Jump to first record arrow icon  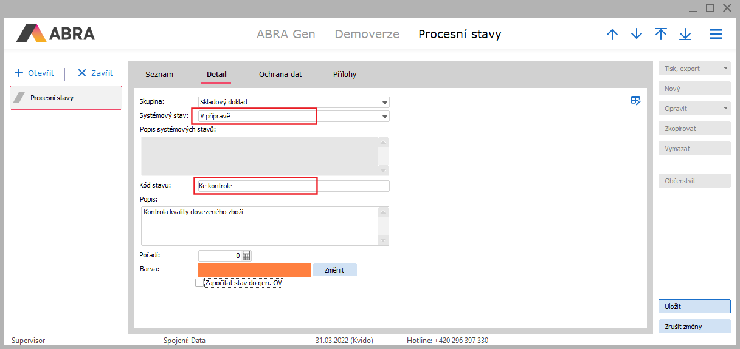661,34
